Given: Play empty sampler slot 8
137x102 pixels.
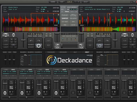Looking at the screenshot, I should (x=124, y=93).
